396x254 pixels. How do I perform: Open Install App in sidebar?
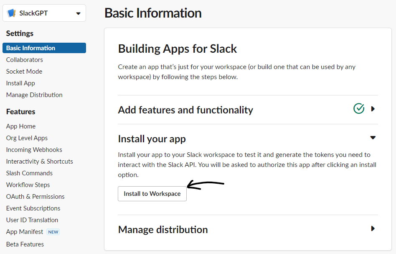[20, 83]
